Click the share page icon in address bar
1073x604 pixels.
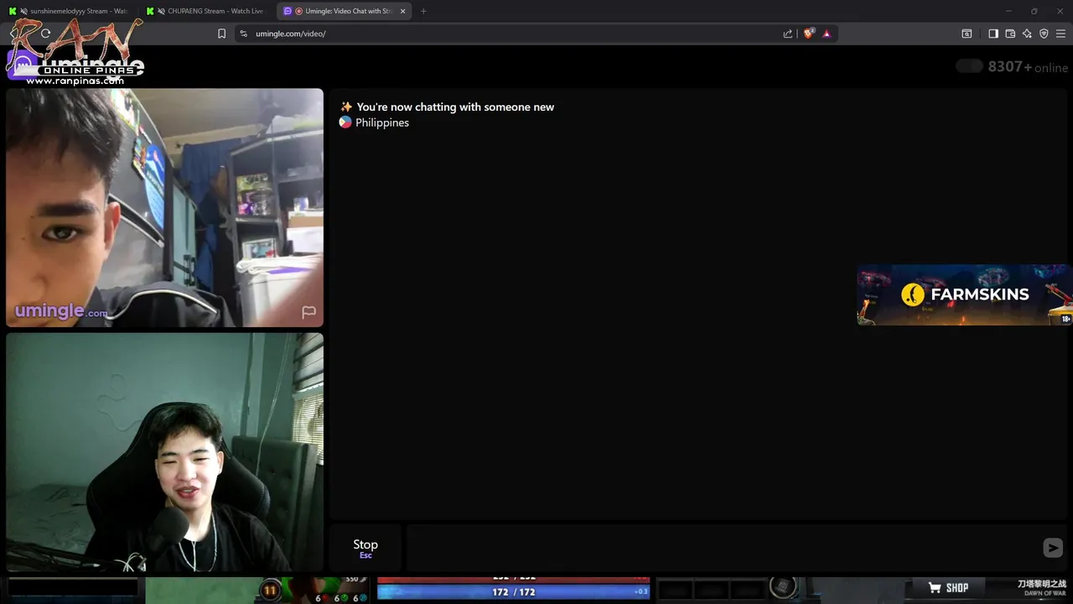(x=788, y=34)
